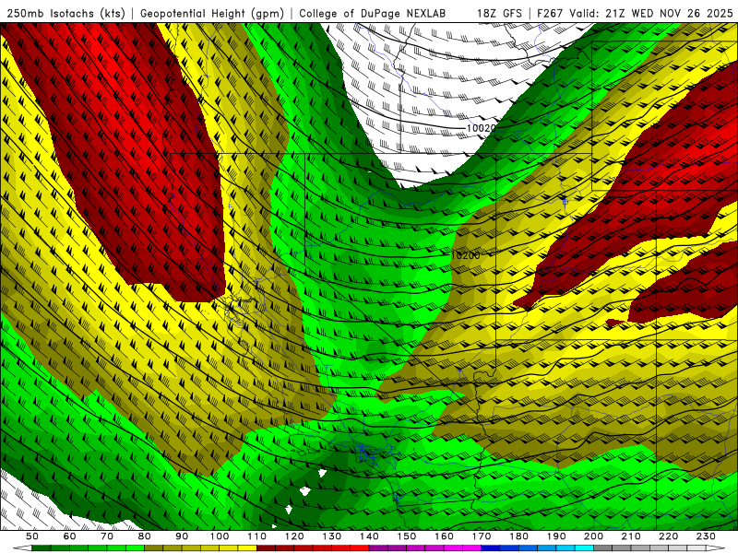Click the 160 value on the color scale
Viewport: 738px width, 553px height.
[445, 536]
